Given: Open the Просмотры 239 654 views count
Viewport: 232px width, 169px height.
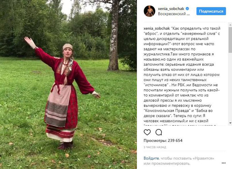Looking at the screenshot, I should pos(163,140).
